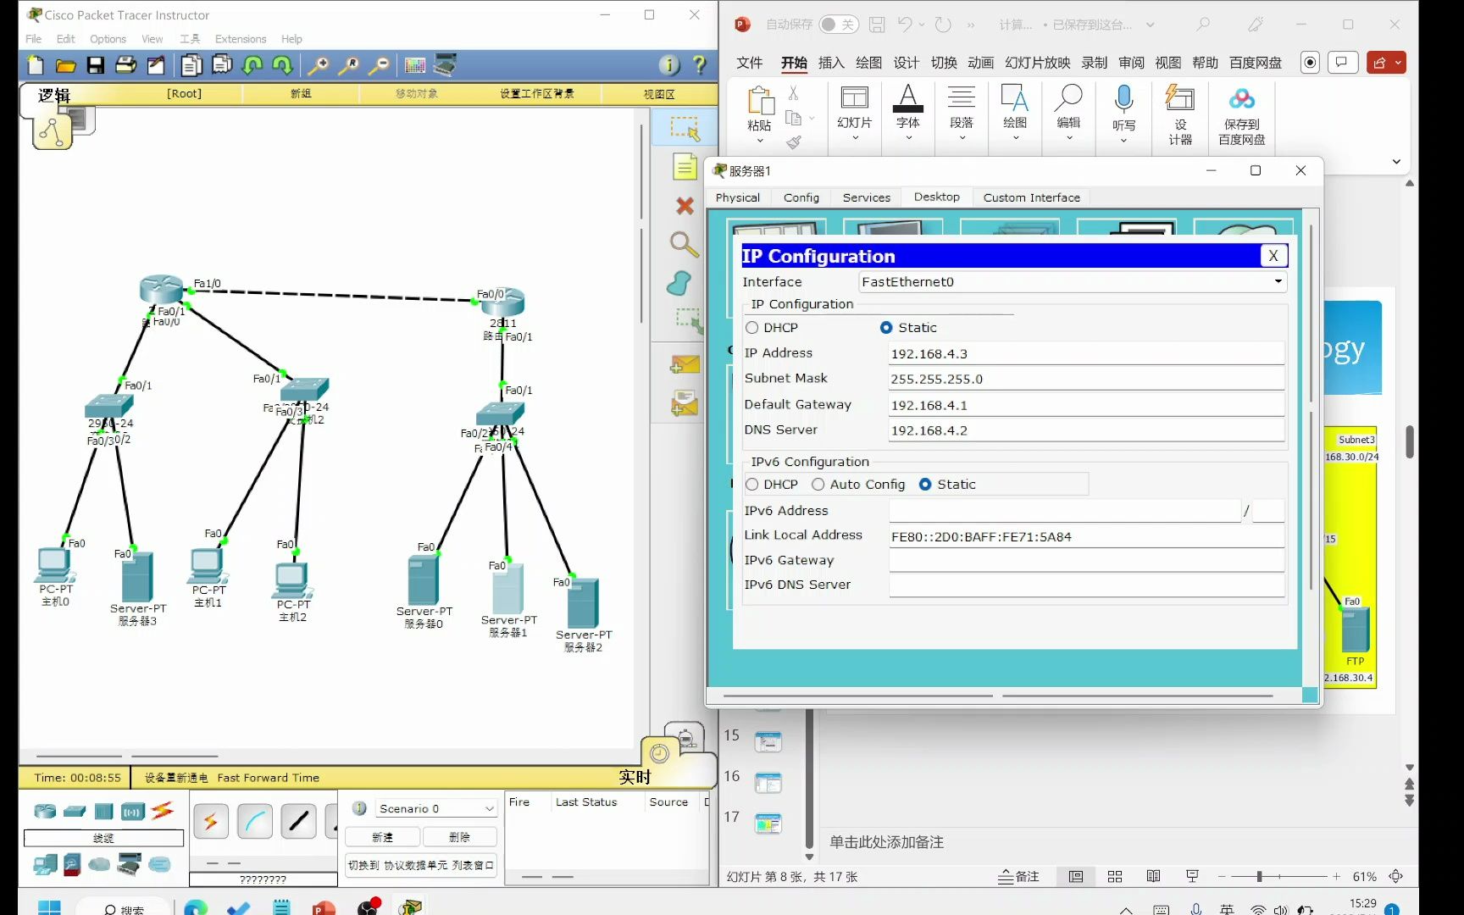Switch to the Physical tab in server window
The width and height of the screenshot is (1464, 915).
coord(738,197)
